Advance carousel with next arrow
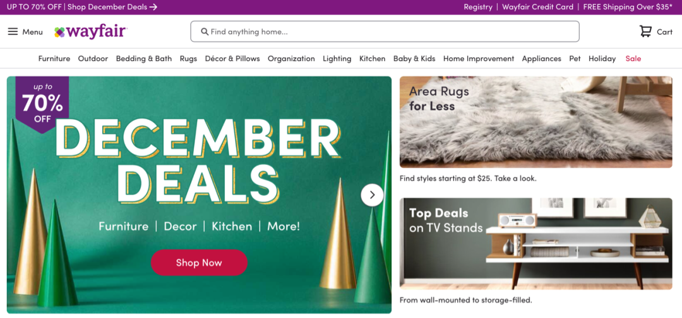This screenshot has height=318, width=682. 372,195
